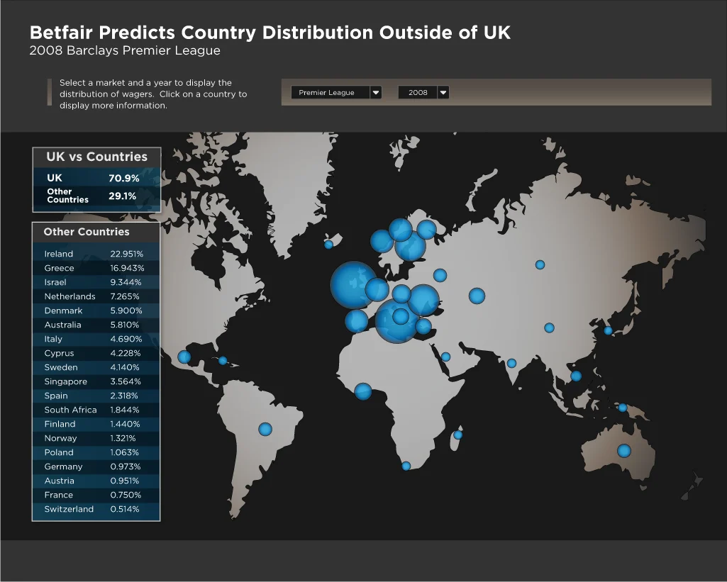Click the large Ireland bubble on map
The height and width of the screenshot is (582, 727).
point(354,285)
